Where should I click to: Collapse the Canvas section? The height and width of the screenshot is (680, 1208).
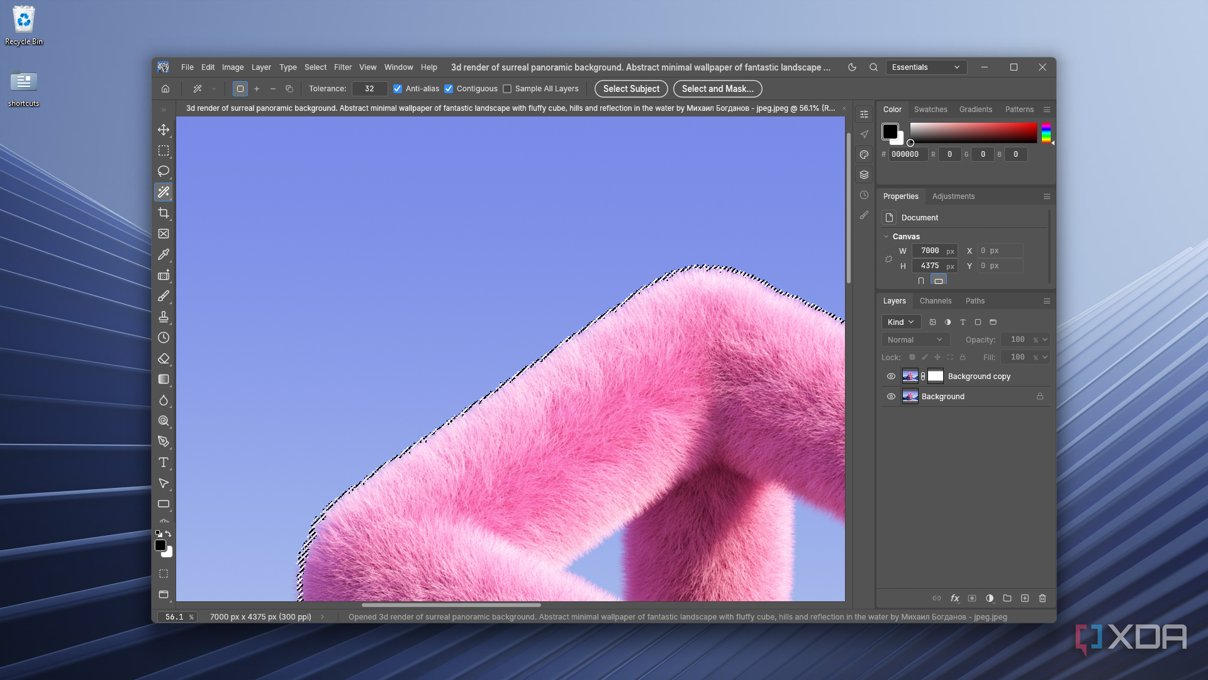[886, 237]
